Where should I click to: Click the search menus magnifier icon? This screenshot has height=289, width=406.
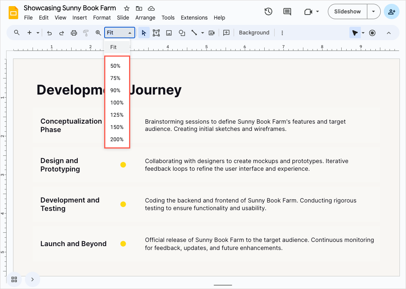[x=17, y=33]
